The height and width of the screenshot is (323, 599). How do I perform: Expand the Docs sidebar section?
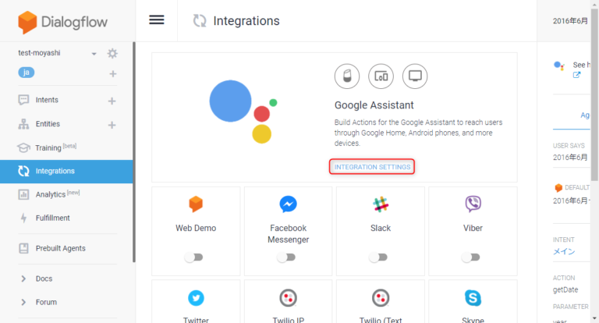pyautogui.click(x=44, y=279)
